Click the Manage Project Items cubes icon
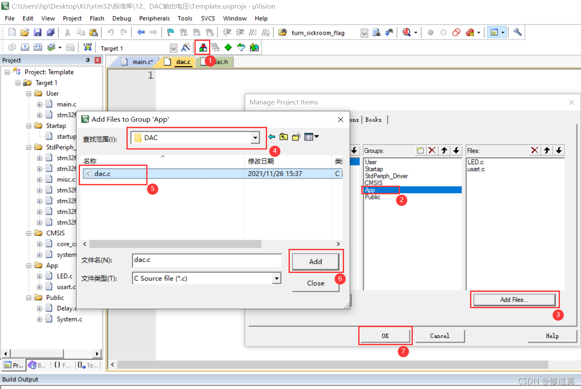The height and width of the screenshot is (389, 581). pos(203,47)
